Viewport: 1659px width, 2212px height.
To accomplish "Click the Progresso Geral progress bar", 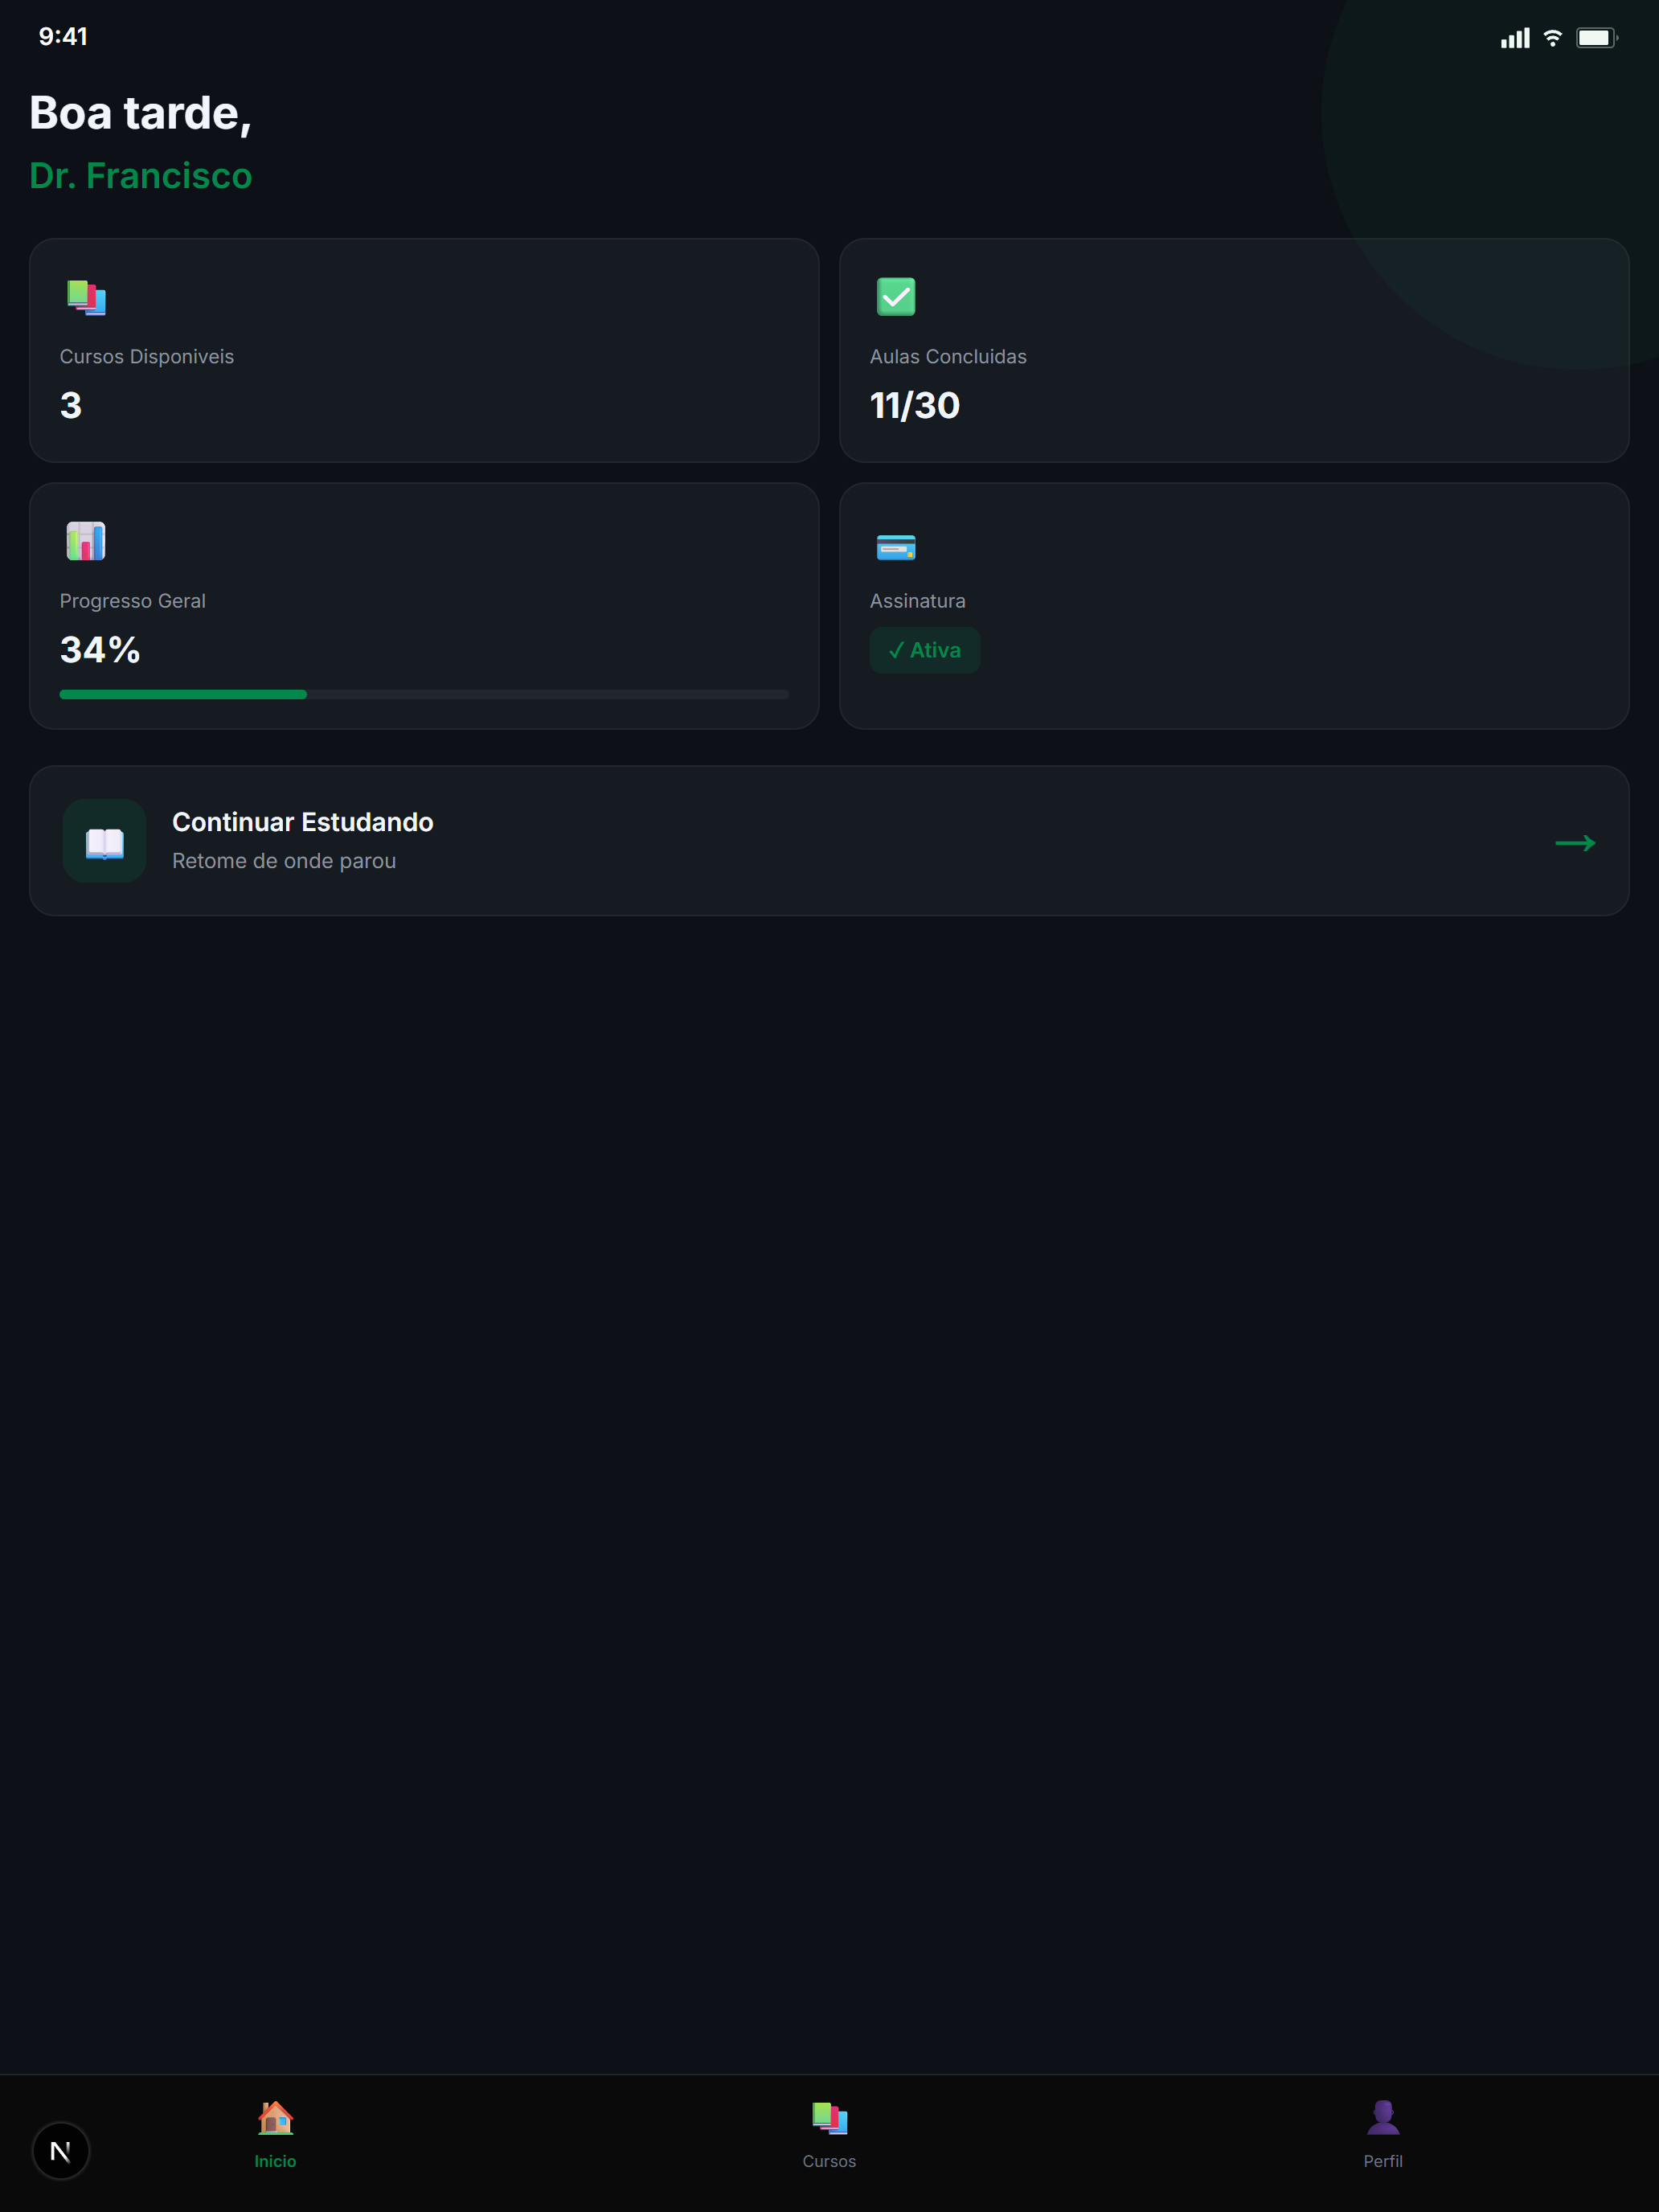I will click(x=424, y=694).
